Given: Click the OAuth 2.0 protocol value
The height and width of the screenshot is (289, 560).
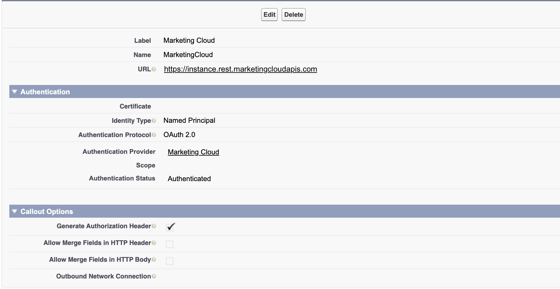Looking at the screenshot, I should 179,135.
